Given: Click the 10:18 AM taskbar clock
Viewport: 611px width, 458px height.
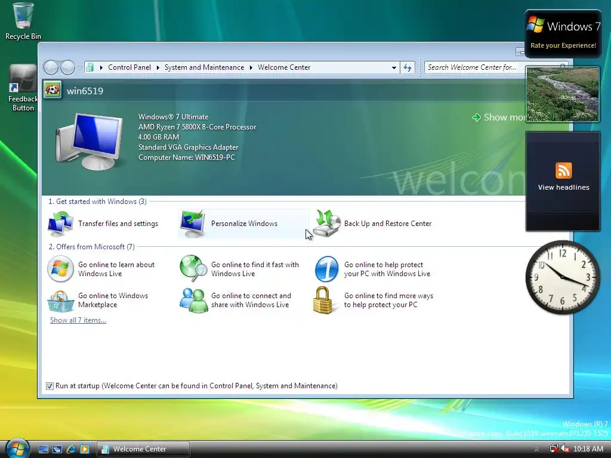Looking at the screenshot, I should 588,449.
